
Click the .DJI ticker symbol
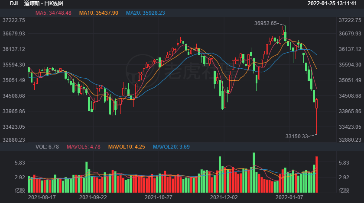[x=13, y=3]
